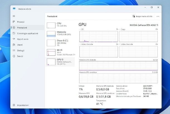Screen dimensions: 170x114
Task: Open the hamburger navigation menu
Action: pyautogui.click(x=14, y=16)
